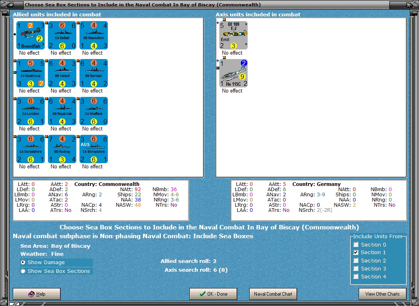Click the Germany ARng value 3-9
This screenshot has width=419, height=306.
pyautogui.click(x=321, y=195)
